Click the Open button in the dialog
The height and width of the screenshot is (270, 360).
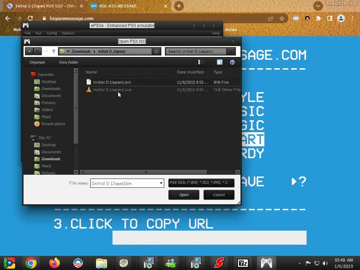tap(184, 195)
